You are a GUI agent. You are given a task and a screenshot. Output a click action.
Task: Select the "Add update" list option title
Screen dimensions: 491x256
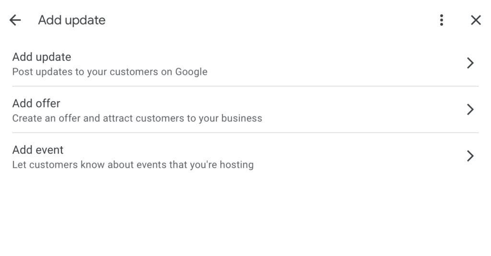tap(42, 57)
